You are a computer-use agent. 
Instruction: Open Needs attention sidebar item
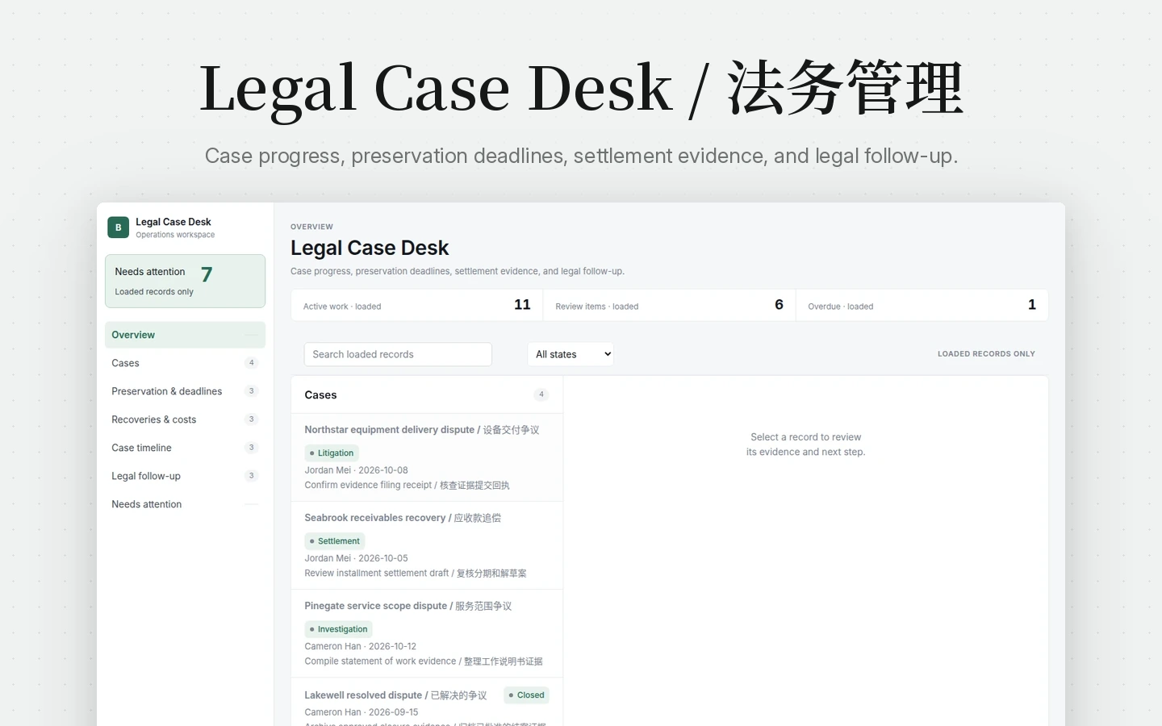click(185, 504)
